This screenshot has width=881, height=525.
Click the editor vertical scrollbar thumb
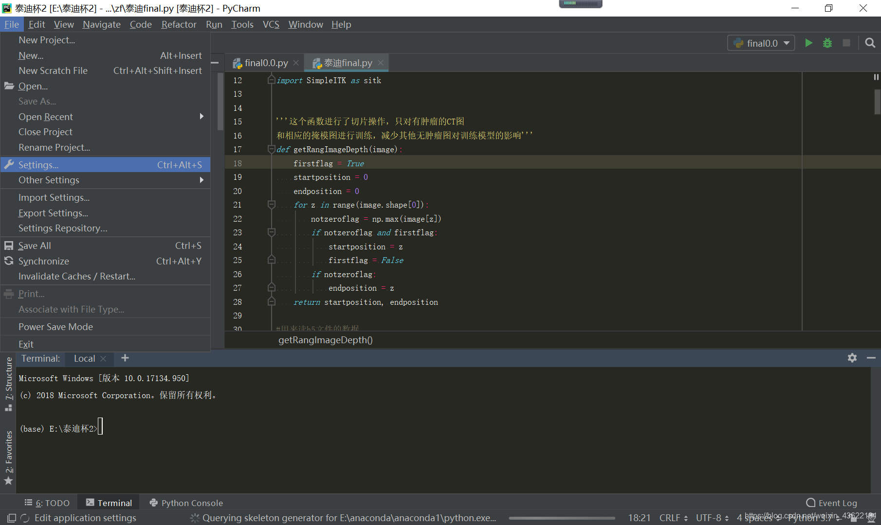[877, 102]
